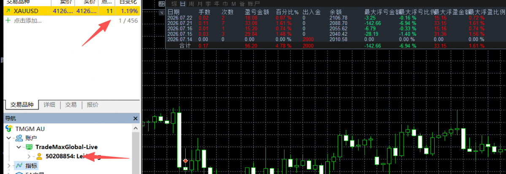Select the 指标 item in navigator
The width and height of the screenshot is (506, 174).
[31, 166]
